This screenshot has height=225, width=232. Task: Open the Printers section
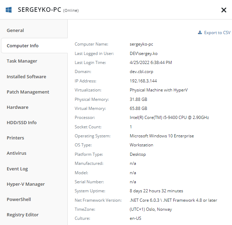(x=34, y=138)
